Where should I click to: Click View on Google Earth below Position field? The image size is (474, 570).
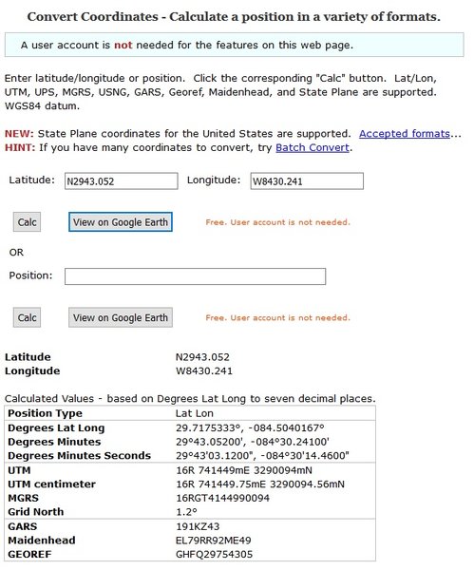[x=121, y=317]
